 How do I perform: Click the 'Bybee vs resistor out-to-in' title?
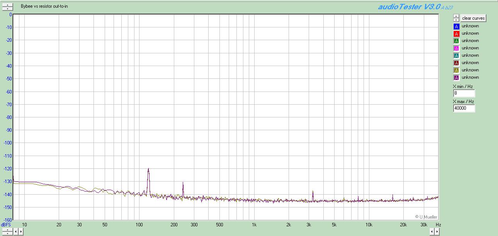click(x=44, y=6)
